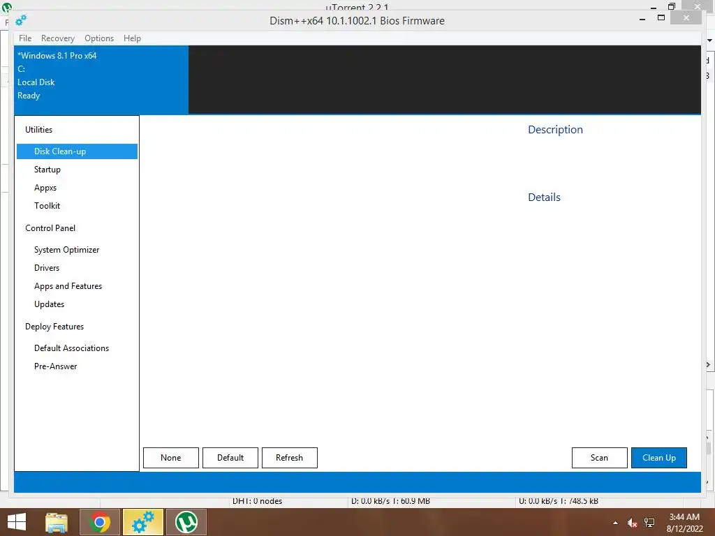Open the Startup utility

tap(47, 170)
